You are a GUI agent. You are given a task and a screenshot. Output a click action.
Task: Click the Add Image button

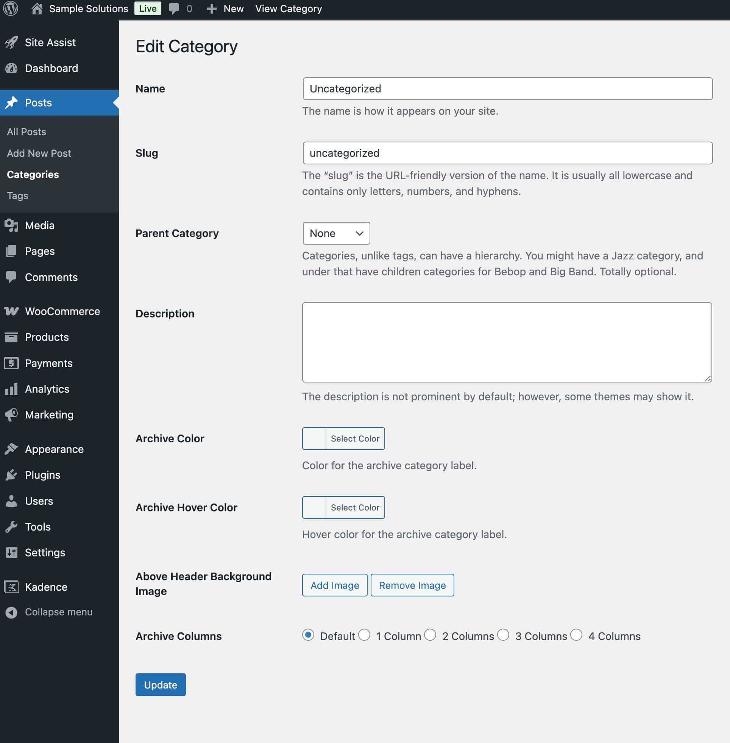[334, 585]
